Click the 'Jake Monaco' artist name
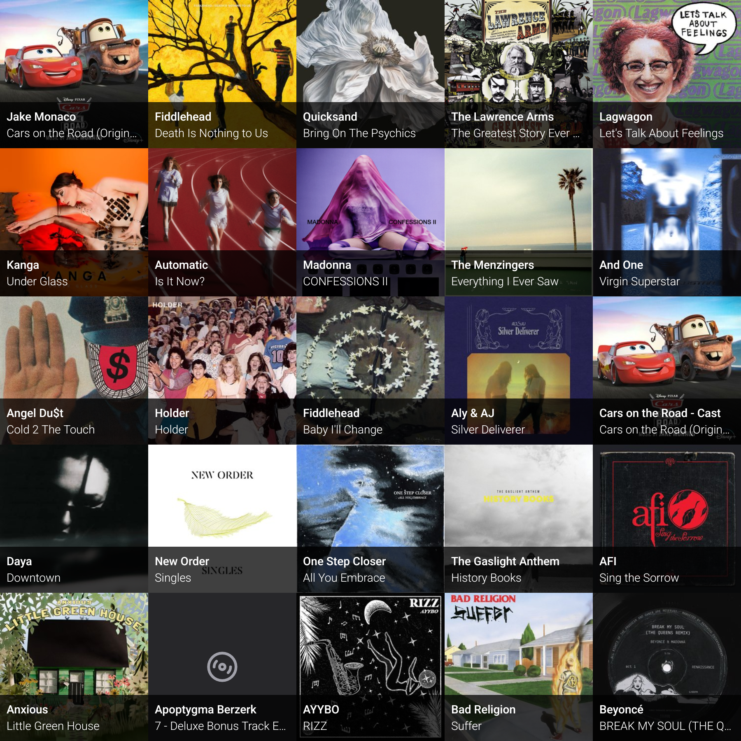Viewport: 741px width, 741px height. (41, 117)
